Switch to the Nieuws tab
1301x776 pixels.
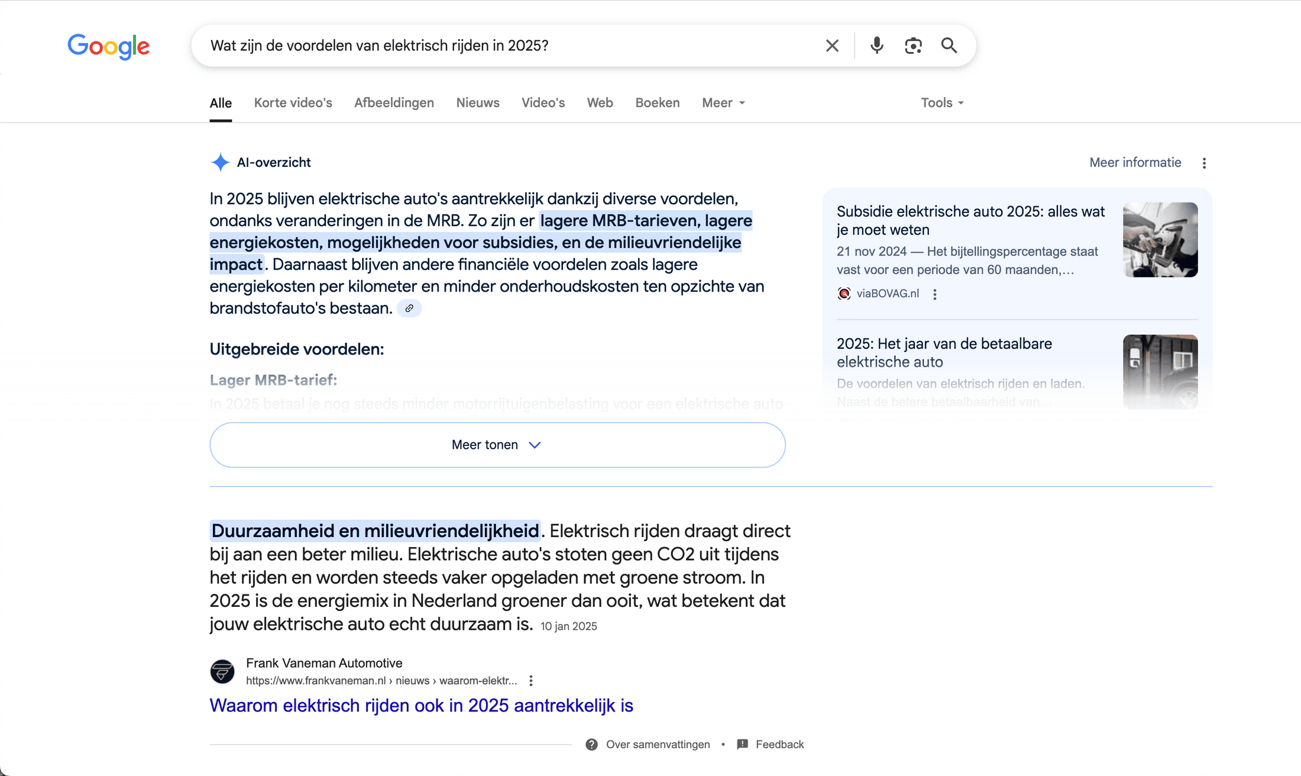pyautogui.click(x=478, y=103)
